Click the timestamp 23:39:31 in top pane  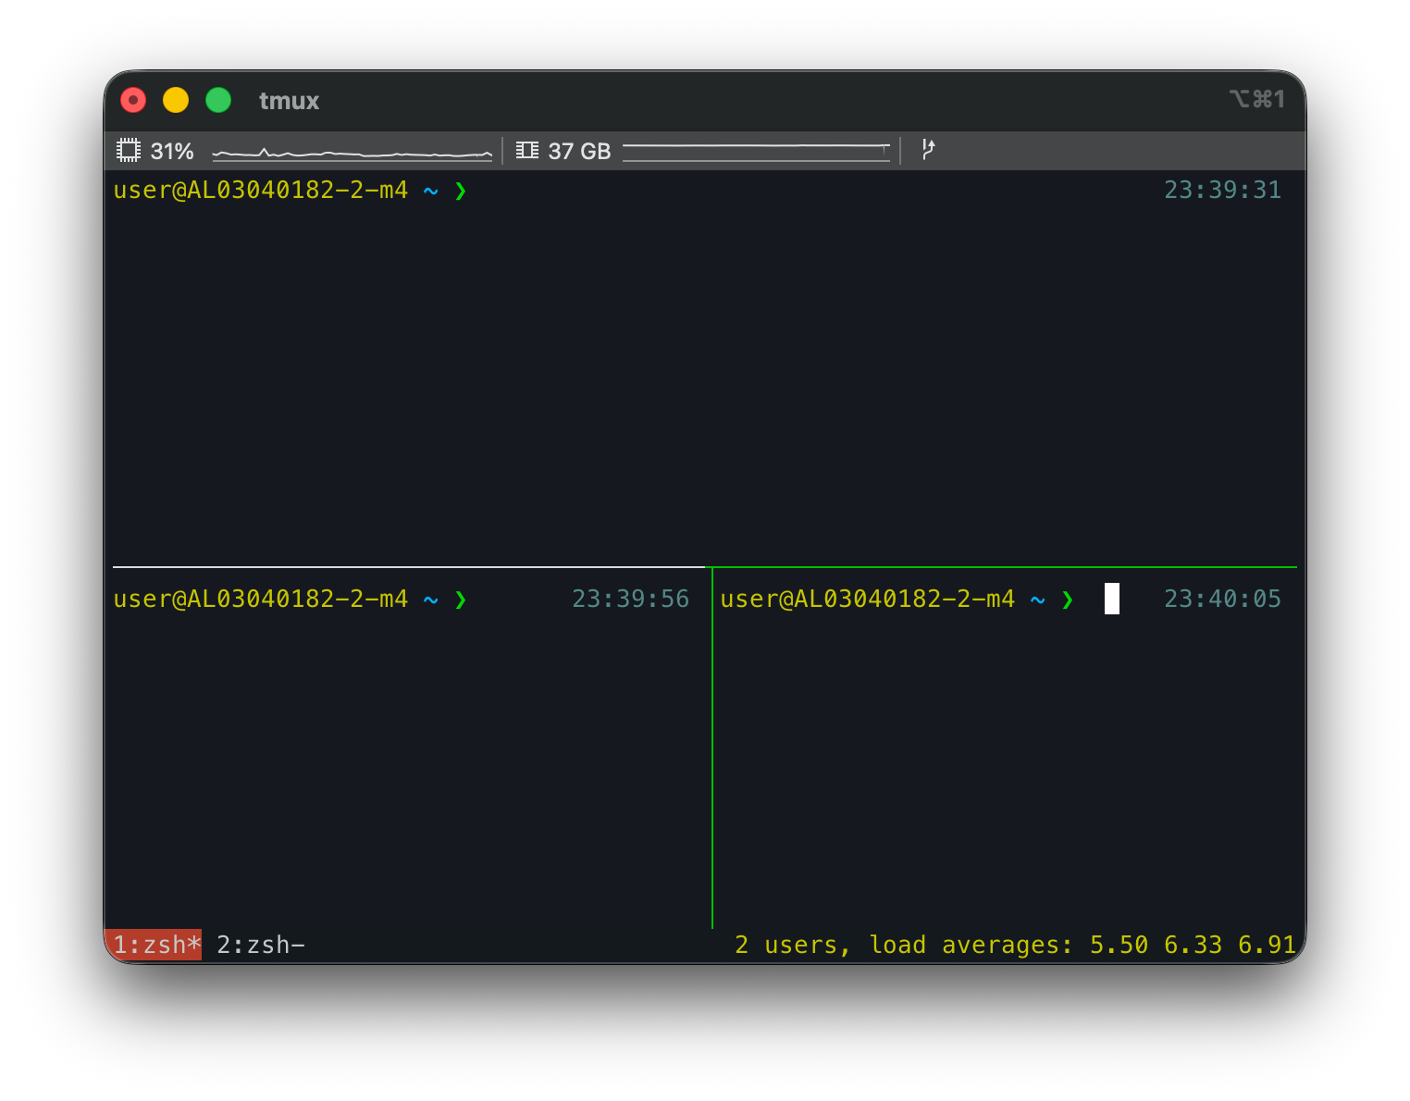(1222, 190)
